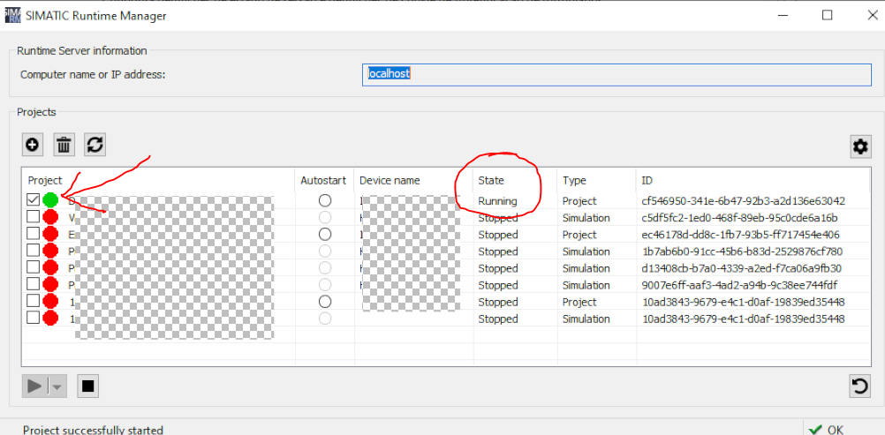
Task: Click the refresh projects list icon
Action: [95, 145]
